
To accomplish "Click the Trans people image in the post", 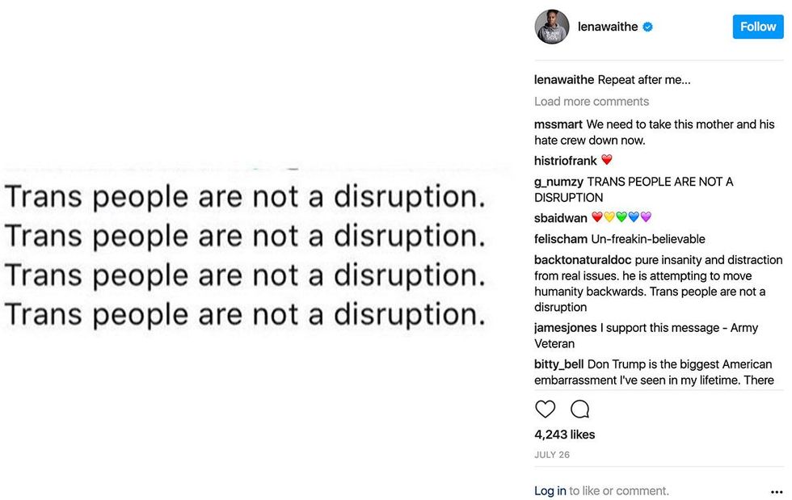I will pyautogui.click(x=256, y=250).
